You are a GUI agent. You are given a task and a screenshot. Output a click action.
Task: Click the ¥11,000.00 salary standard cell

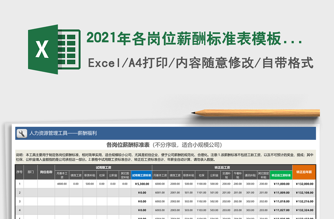(281, 184)
